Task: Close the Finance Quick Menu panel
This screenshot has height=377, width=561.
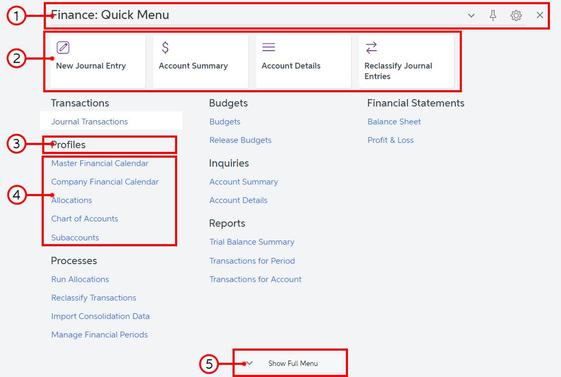Action: pos(540,15)
